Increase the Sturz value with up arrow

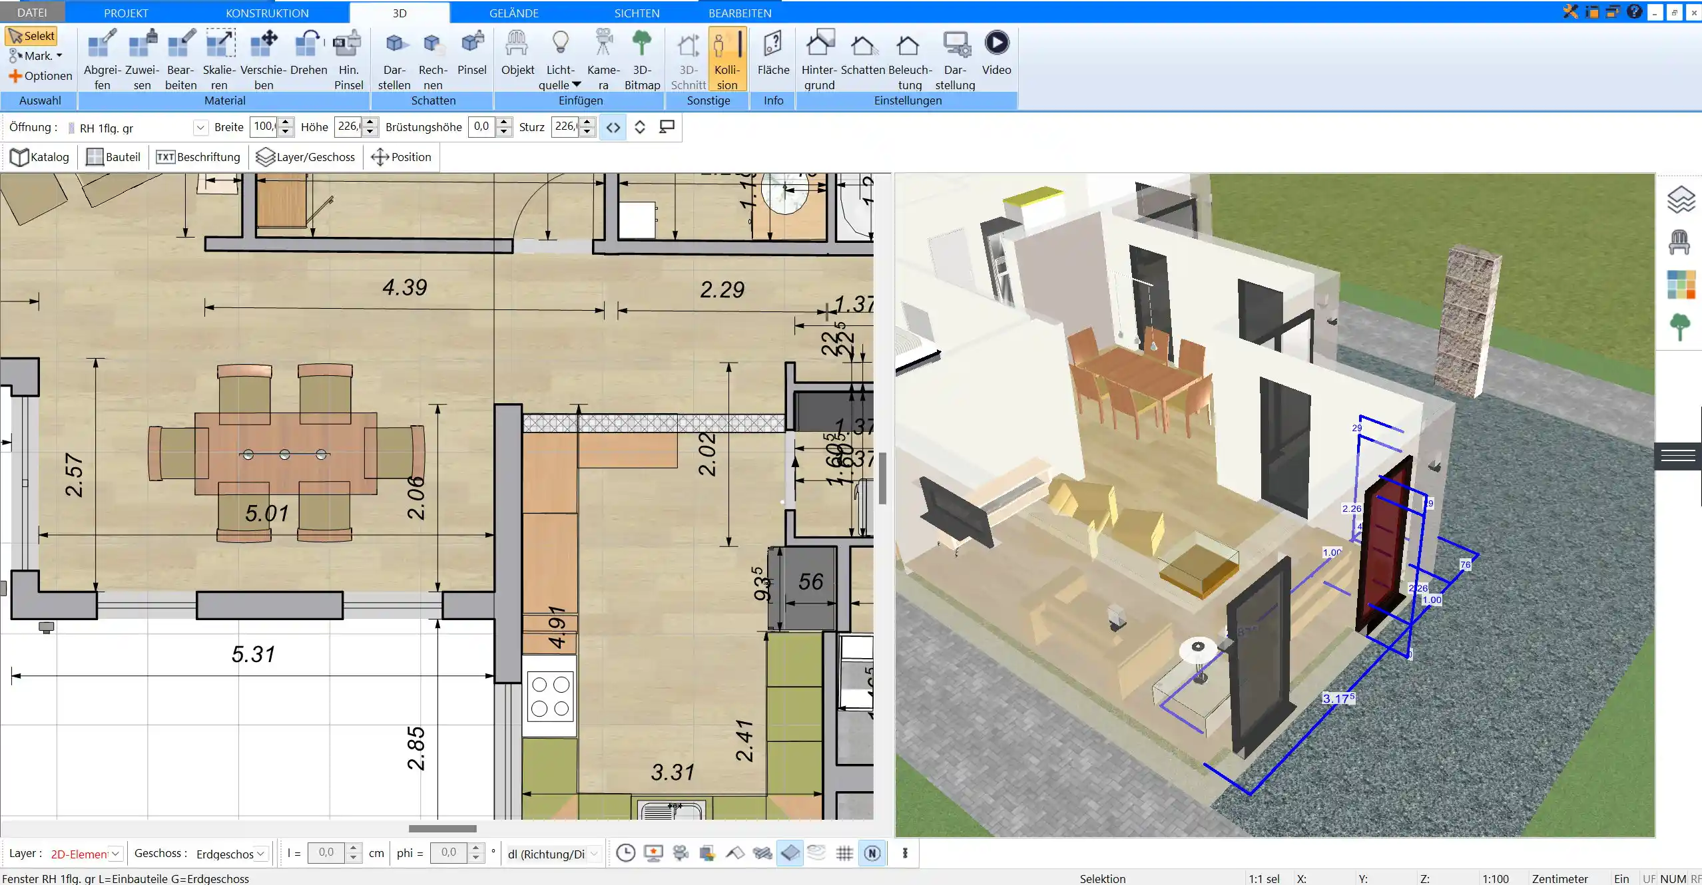pos(587,122)
